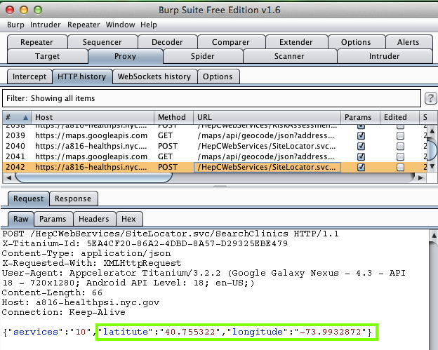The height and width of the screenshot is (350, 438).
Task: Open the Proxy Options sub-tab
Action: 218,76
